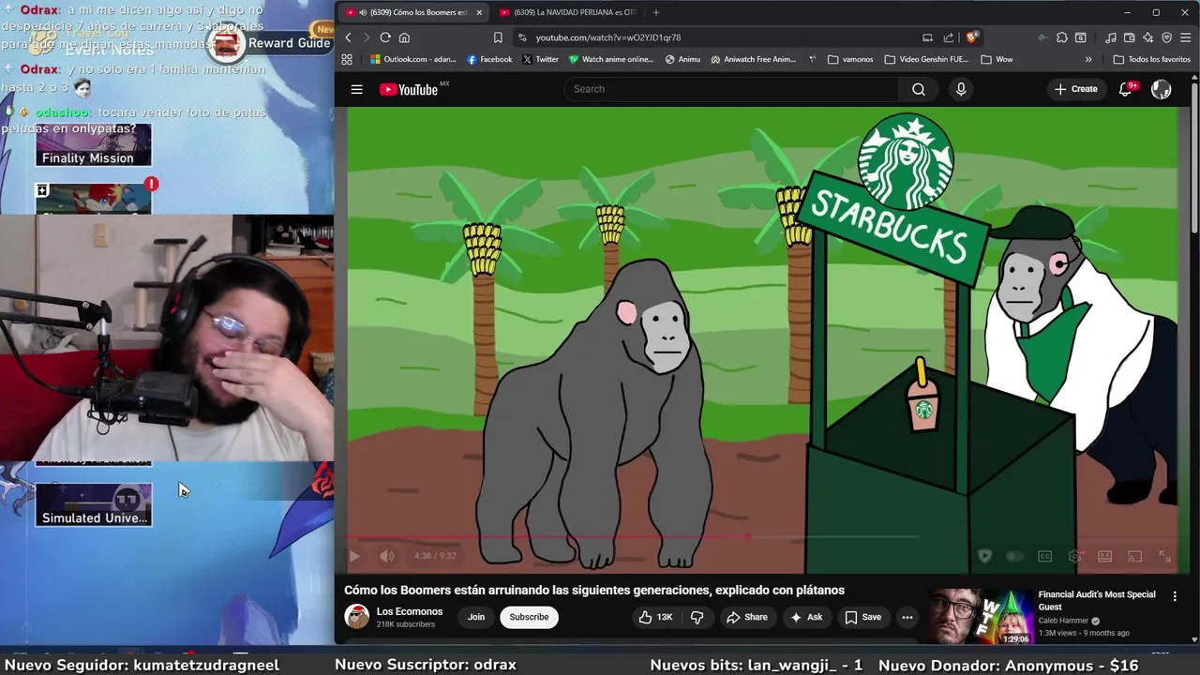The height and width of the screenshot is (675, 1200).
Task: Go back with the browser back arrow
Action: click(348, 37)
